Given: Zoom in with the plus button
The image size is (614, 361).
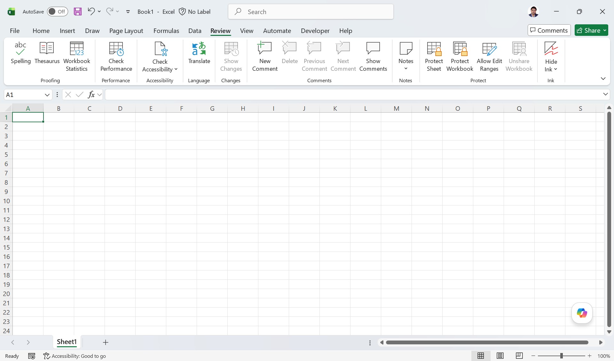Looking at the screenshot, I should pos(590,356).
